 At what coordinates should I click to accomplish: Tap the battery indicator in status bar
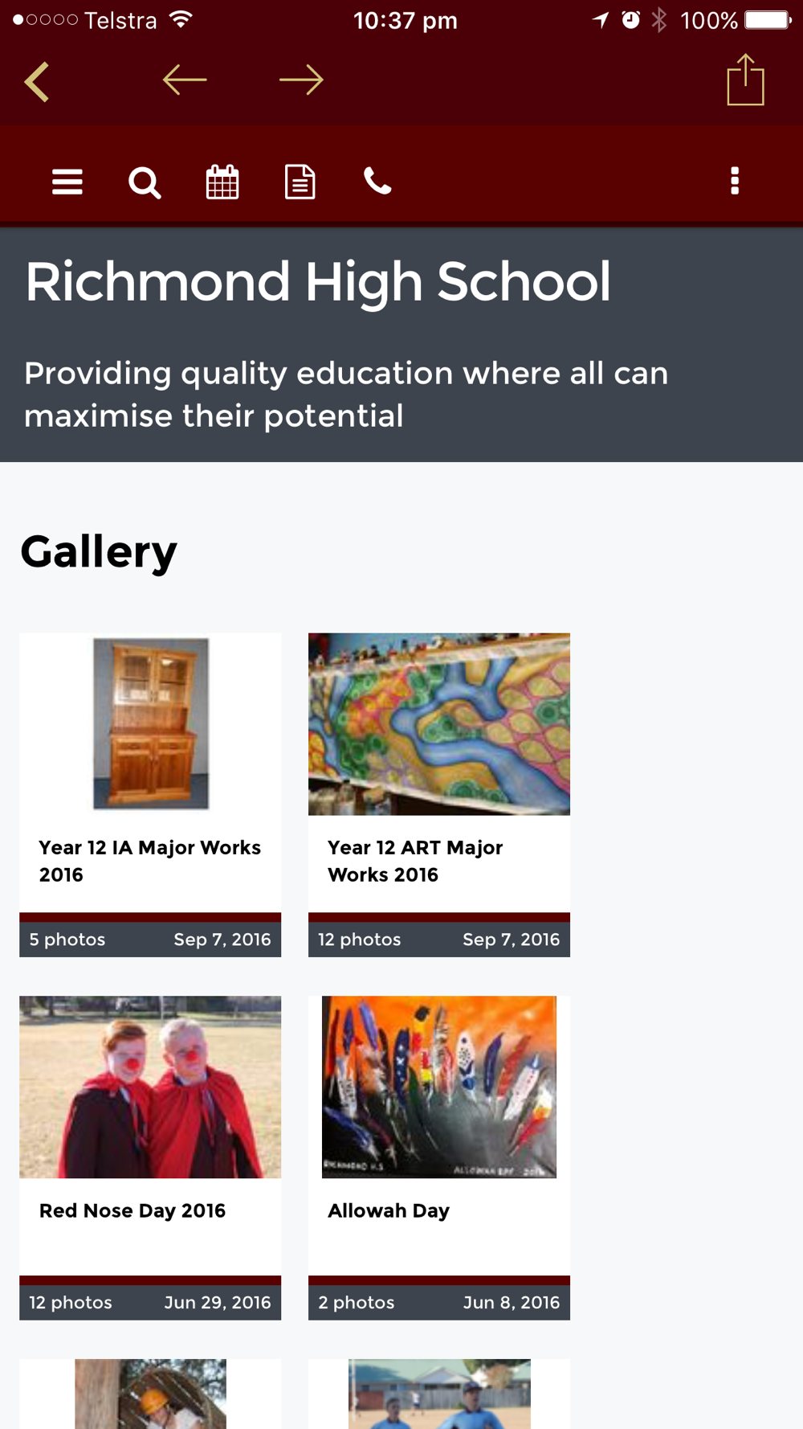point(767,20)
